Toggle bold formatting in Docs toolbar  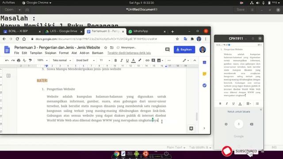[x=115, y=61]
